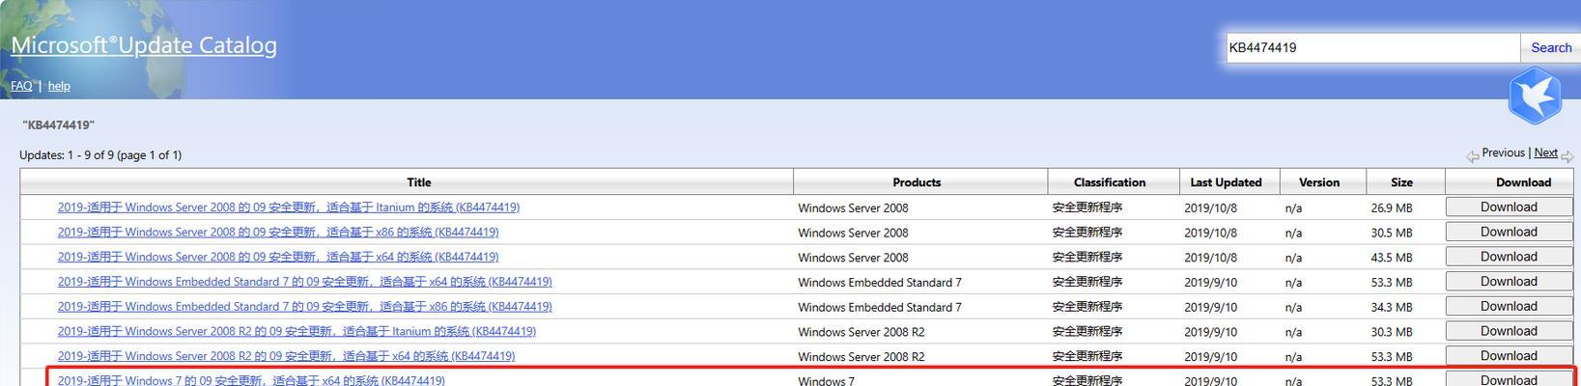The image size is (1581, 386).
Task: Open Windows Embedded Standard 7 x86 update
Action: click(305, 307)
